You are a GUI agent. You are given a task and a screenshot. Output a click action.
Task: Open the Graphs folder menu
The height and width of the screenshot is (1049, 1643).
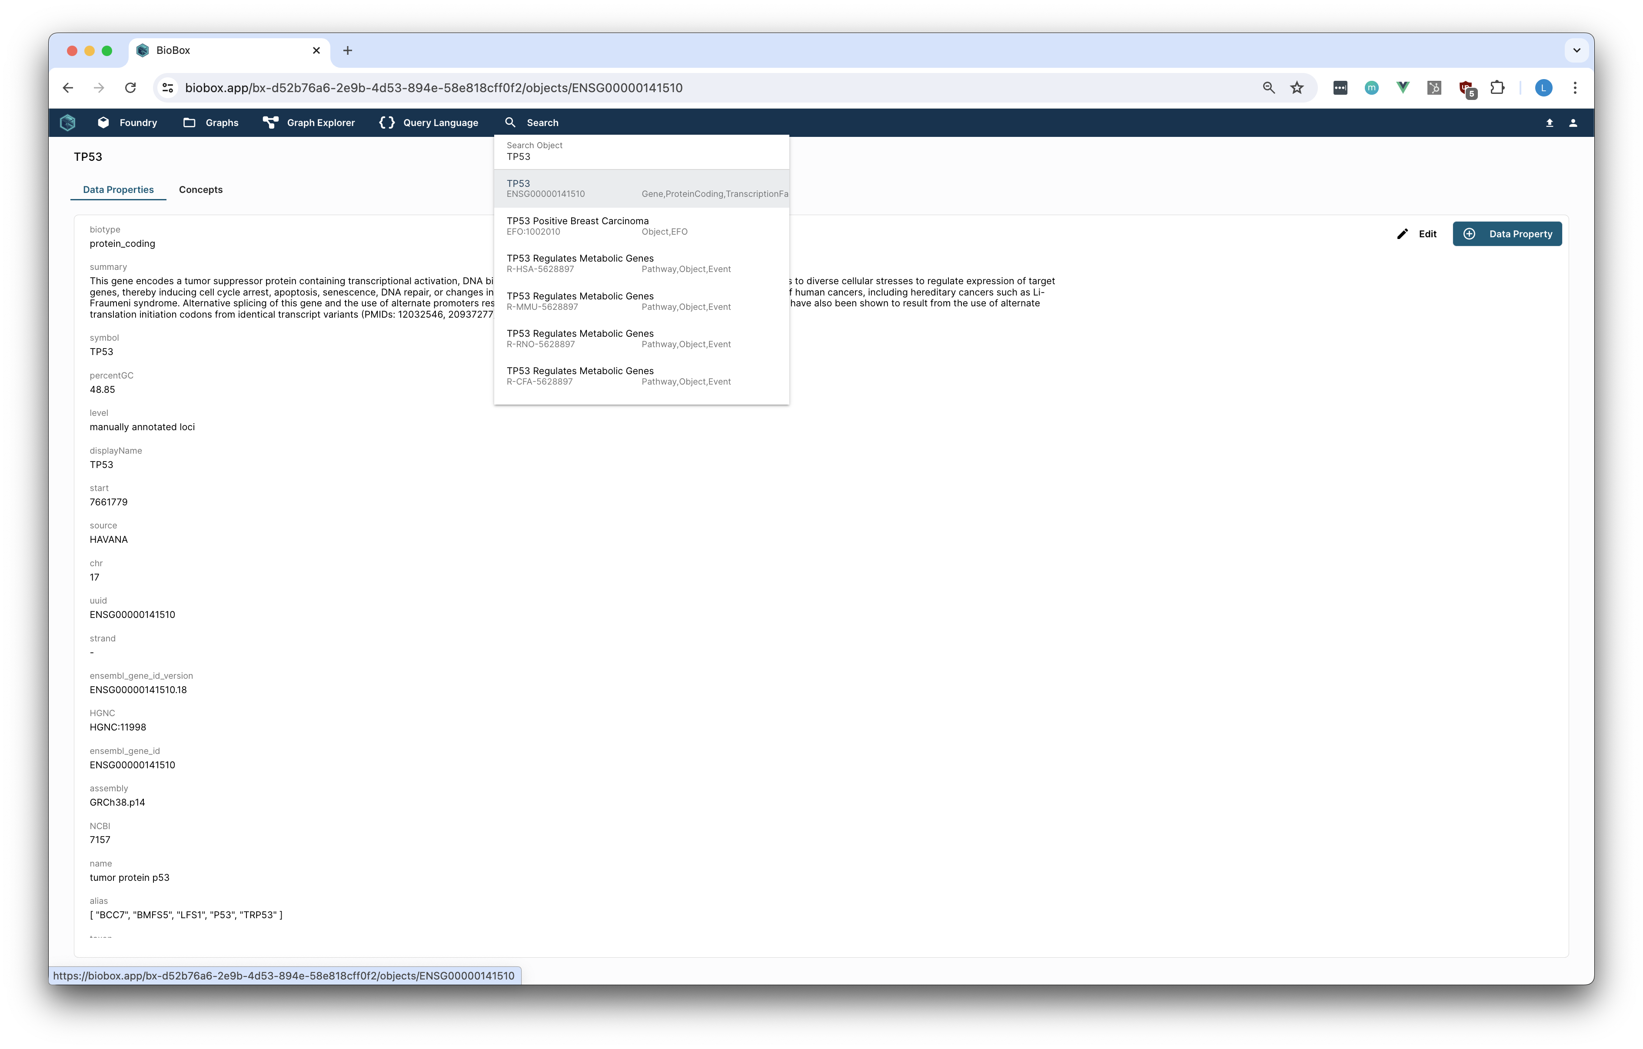click(211, 123)
